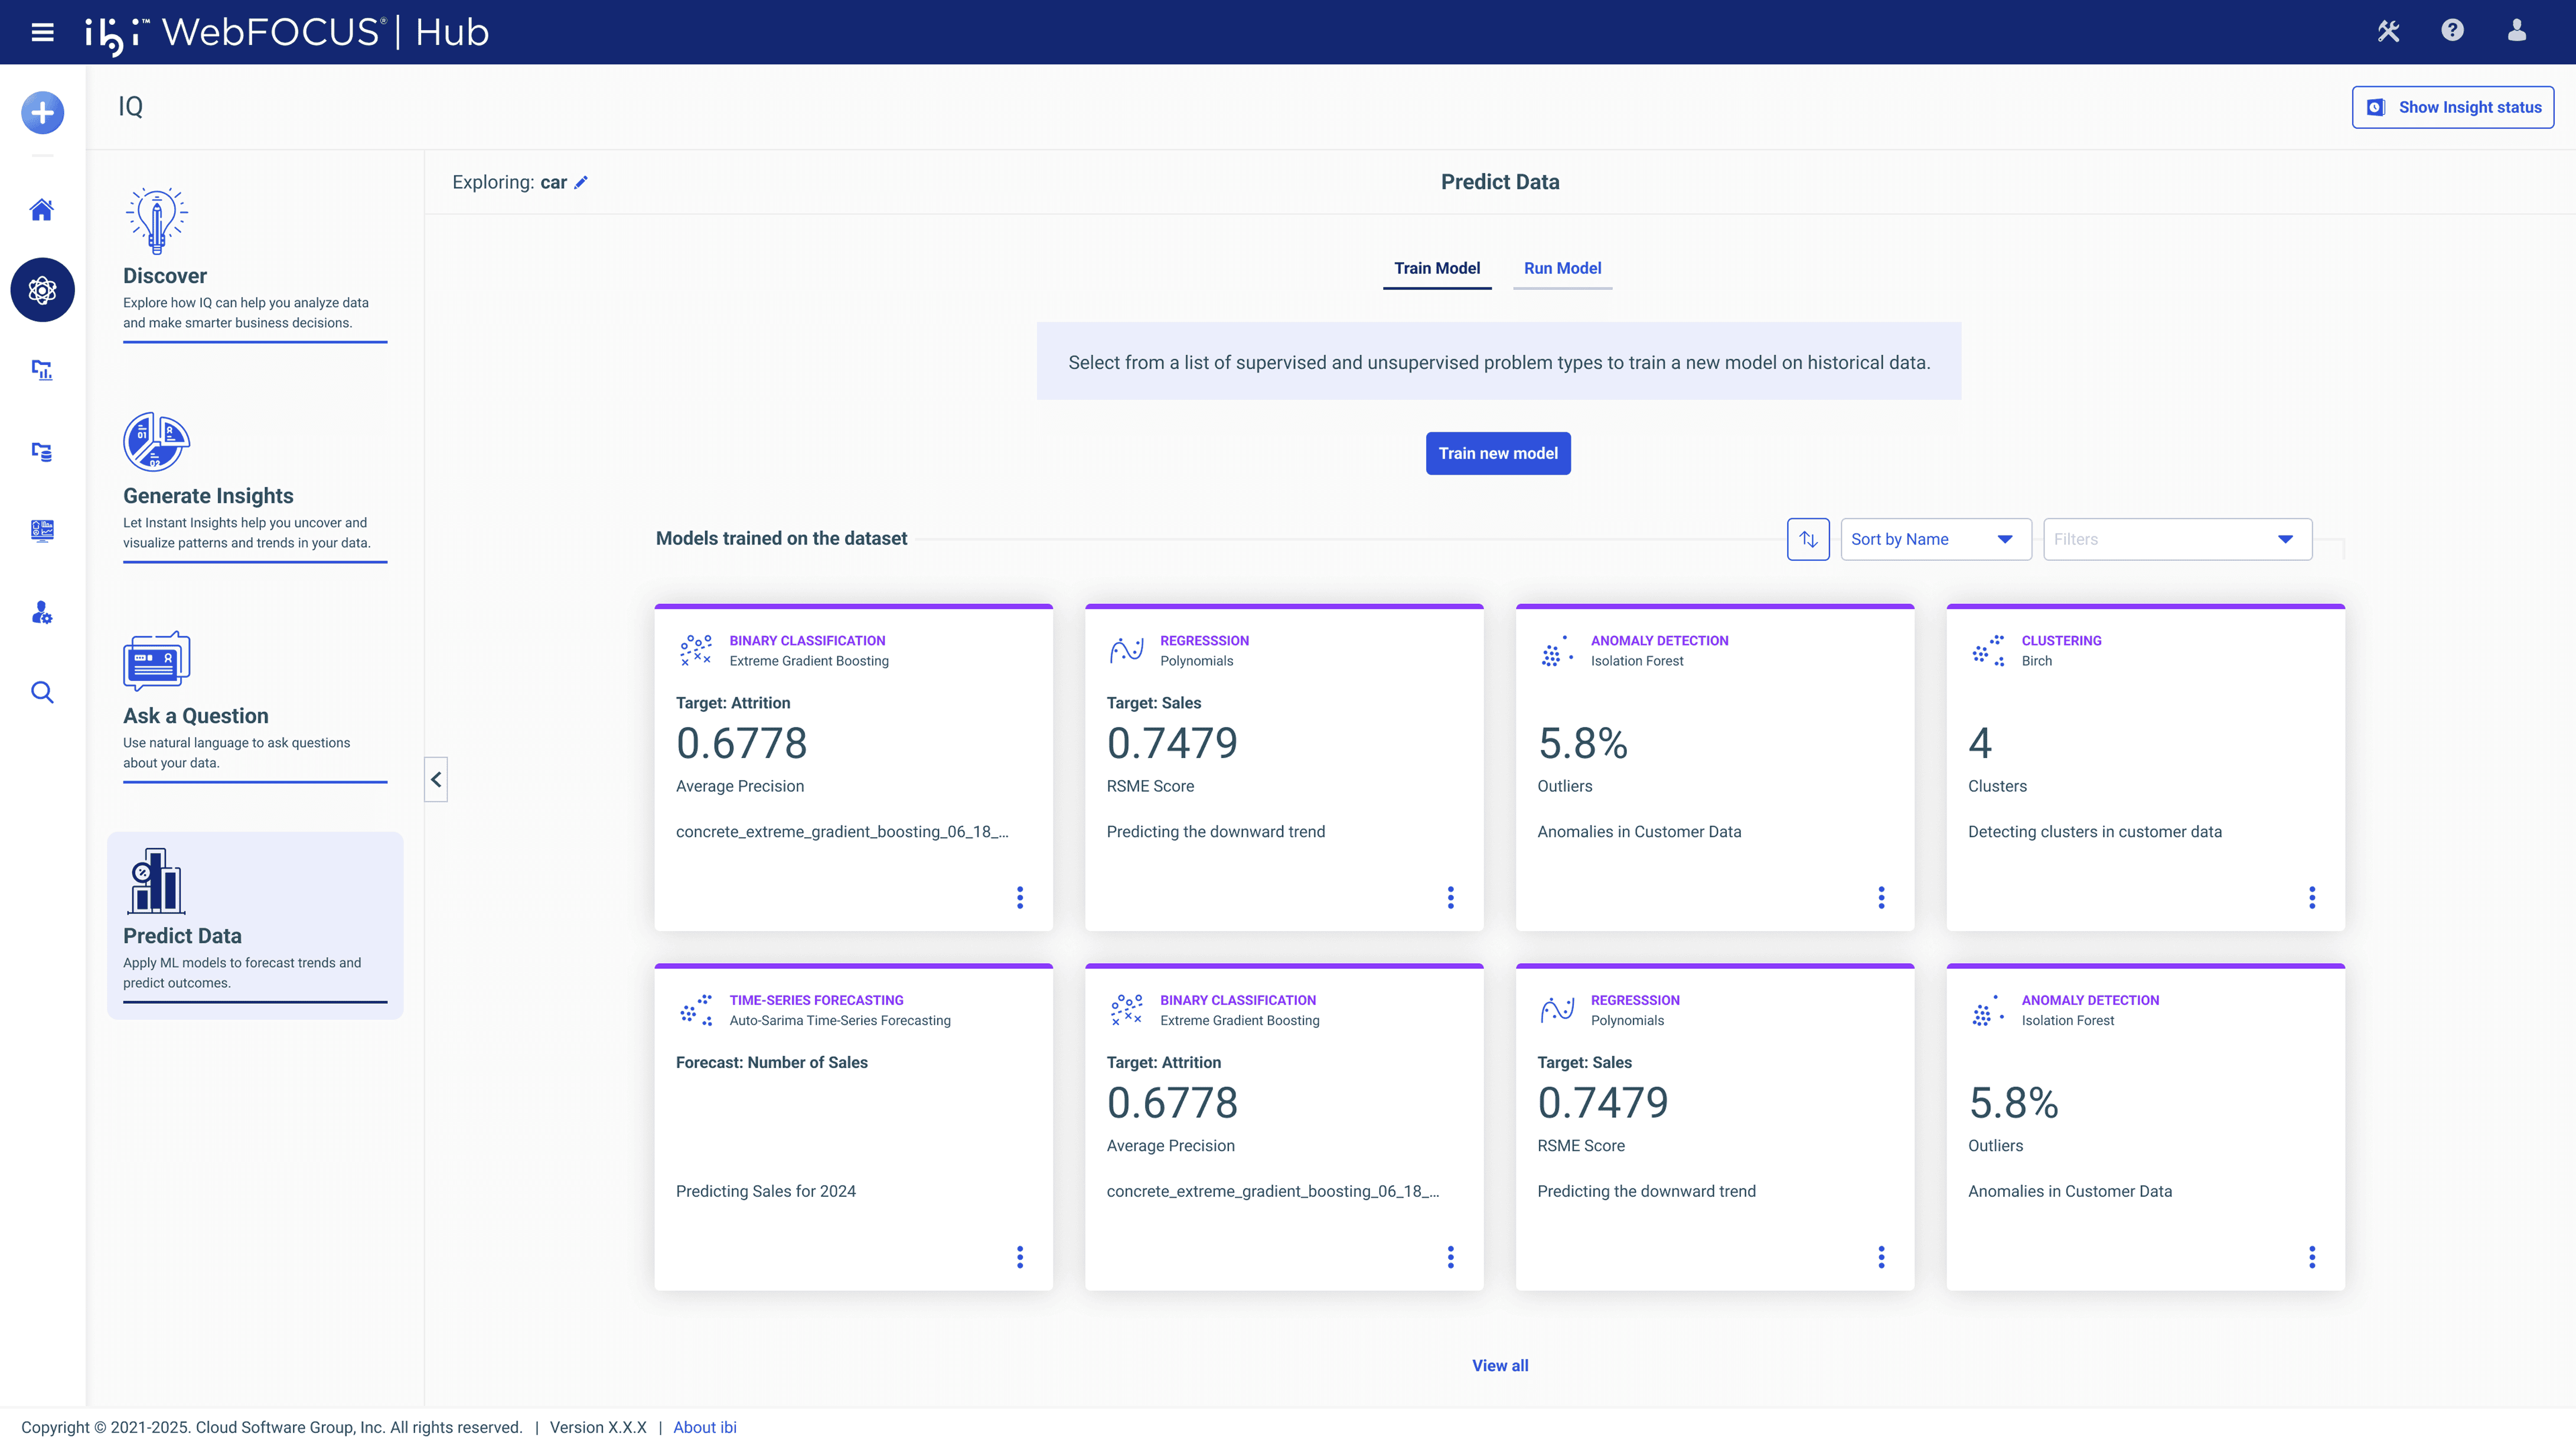The image size is (2576, 1449).
Task: Open options menu on Clustering Birch card
Action: pos(2311,897)
